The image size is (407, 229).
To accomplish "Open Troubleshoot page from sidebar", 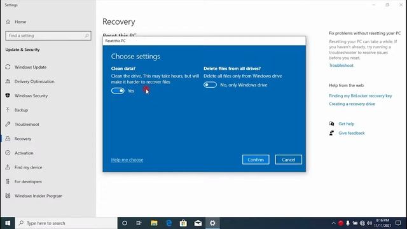I will (27, 124).
